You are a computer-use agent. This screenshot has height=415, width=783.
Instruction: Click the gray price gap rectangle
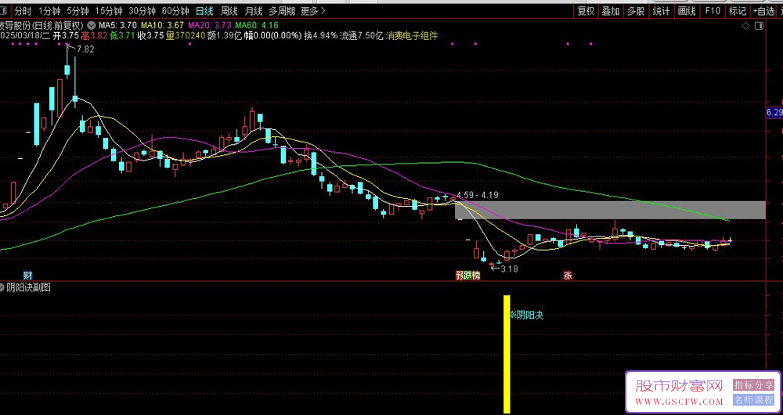click(x=610, y=211)
